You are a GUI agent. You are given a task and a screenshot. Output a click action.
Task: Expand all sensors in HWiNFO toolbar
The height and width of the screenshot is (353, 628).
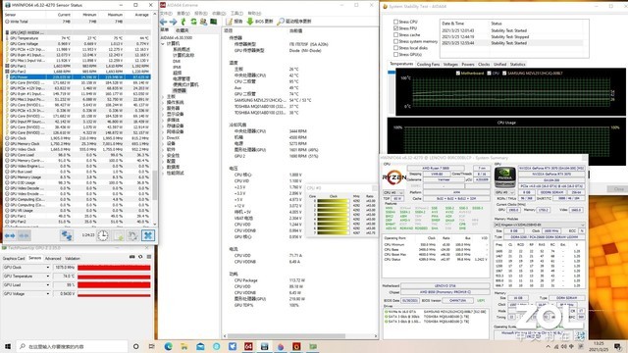pyautogui.click(x=10, y=235)
